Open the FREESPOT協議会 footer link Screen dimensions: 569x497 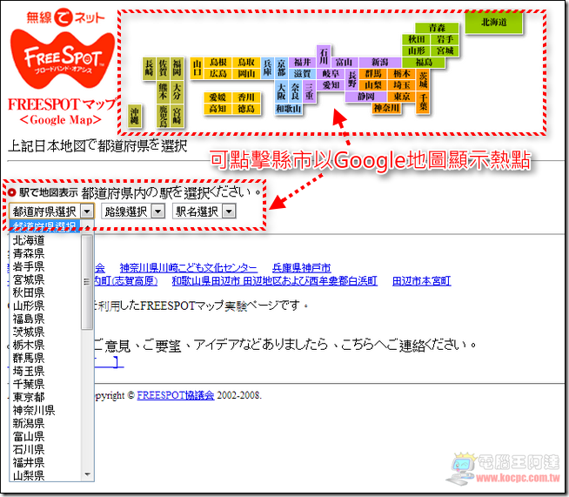(176, 395)
